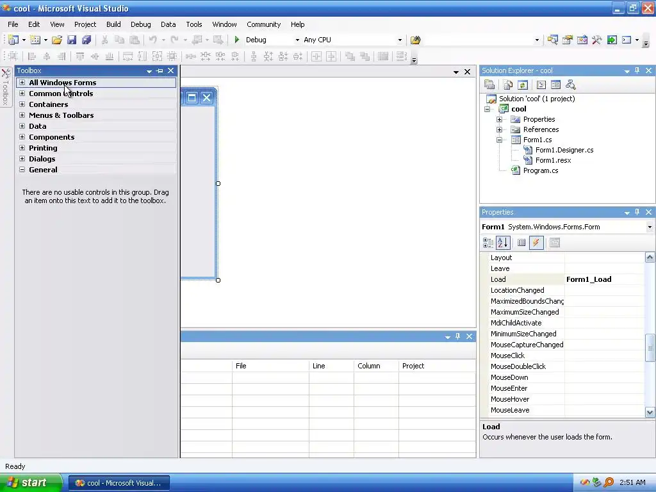This screenshot has height=492, width=656.
Task: Click View Designer in Solution Explorer toolbar
Action: tap(555, 85)
